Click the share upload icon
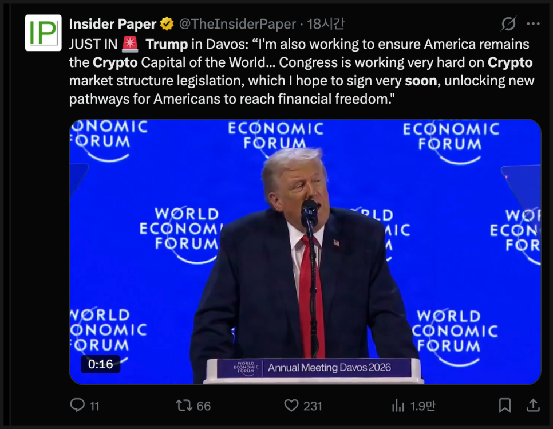Image resolution: width=553 pixels, height=429 pixels. tap(533, 406)
